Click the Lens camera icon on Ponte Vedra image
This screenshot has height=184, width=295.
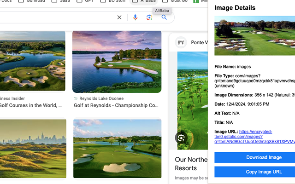point(181,138)
